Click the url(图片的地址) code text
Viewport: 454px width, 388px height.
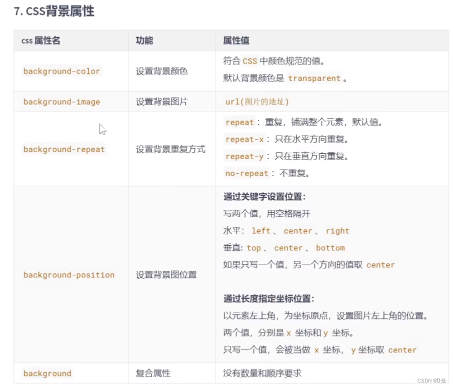coord(257,102)
